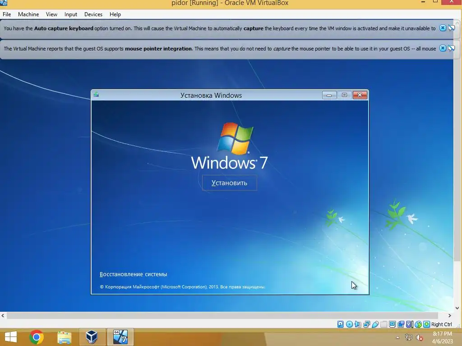462x346 pixels.
Task: Click don't-show-again icon on mouse integration notice
Action: tap(451, 48)
